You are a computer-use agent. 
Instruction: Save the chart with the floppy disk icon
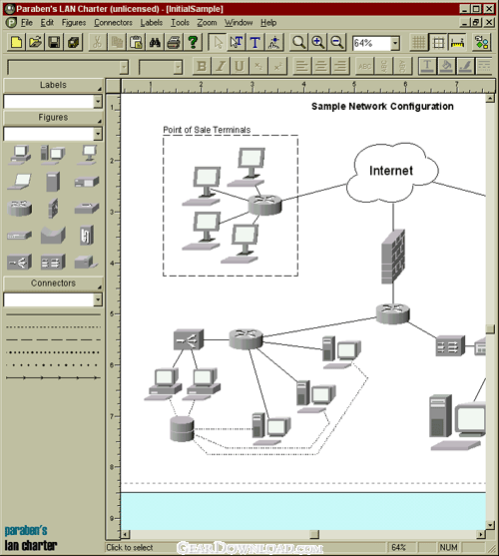tap(54, 43)
